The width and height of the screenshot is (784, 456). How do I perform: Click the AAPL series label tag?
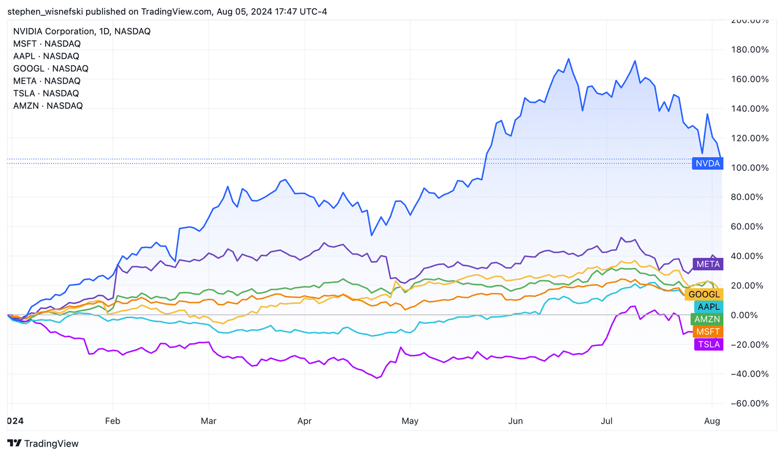[709, 307]
